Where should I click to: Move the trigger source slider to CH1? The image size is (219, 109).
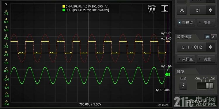tap(198, 78)
